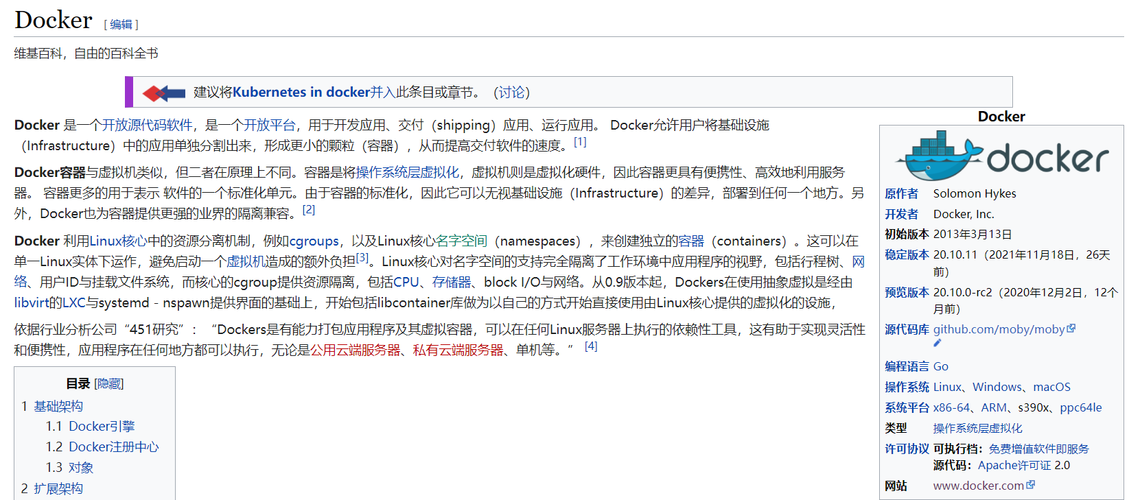Click infobox label 编程语言
This screenshot has height=500, width=1129.
pos(907,367)
